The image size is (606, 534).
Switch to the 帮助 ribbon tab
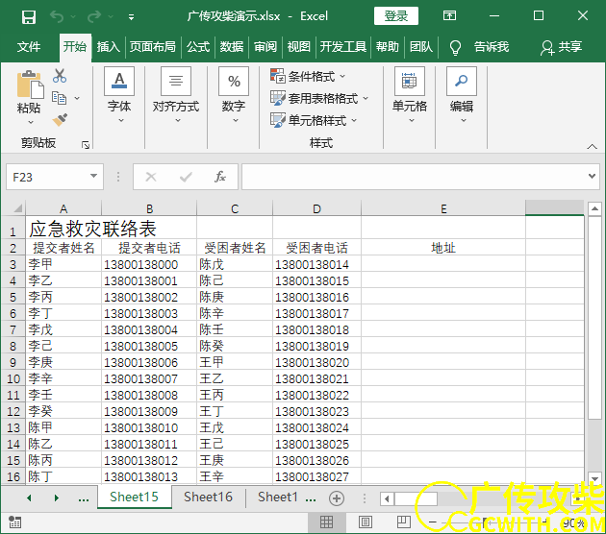pyautogui.click(x=388, y=47)
